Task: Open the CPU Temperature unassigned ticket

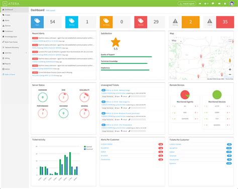Action: tap(119, 125)
